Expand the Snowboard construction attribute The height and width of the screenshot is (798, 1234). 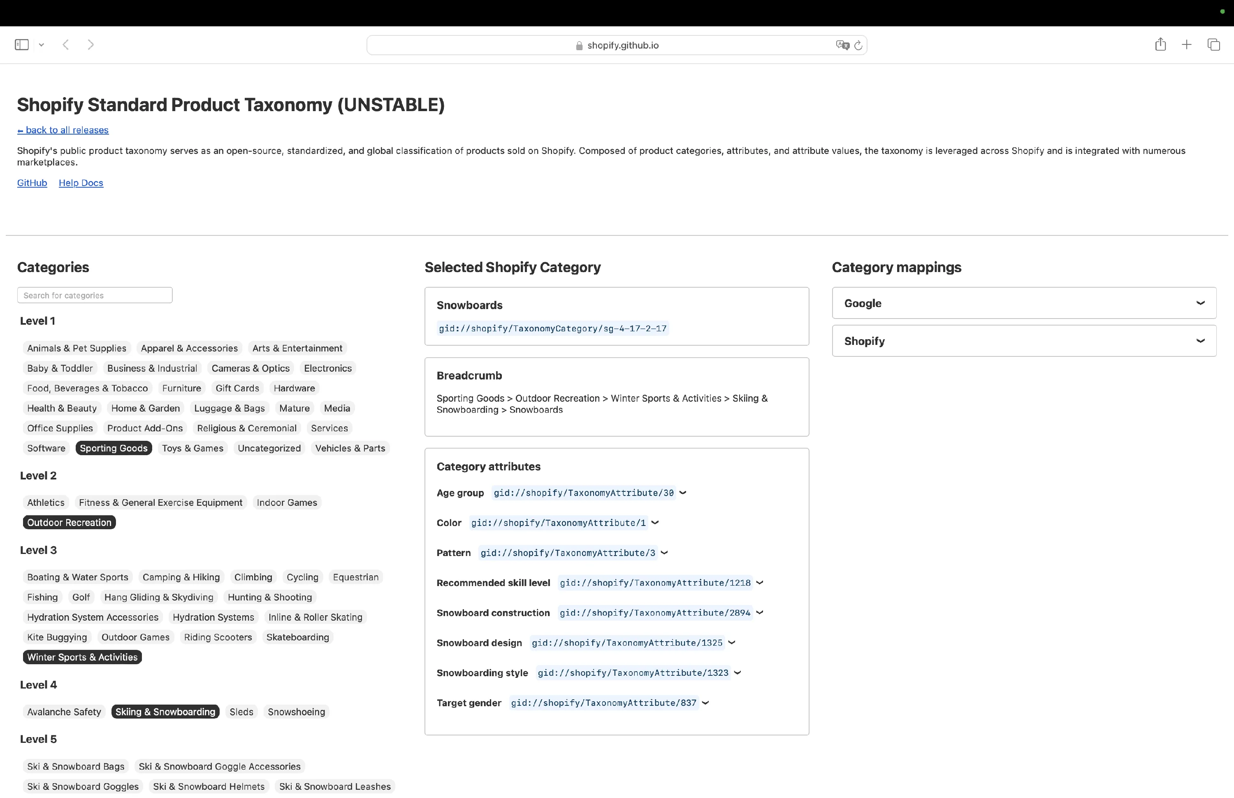pos(759,613)
